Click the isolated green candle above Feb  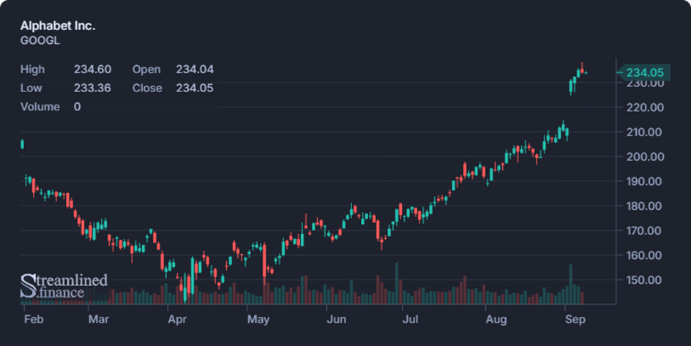(x=23, y=144)
